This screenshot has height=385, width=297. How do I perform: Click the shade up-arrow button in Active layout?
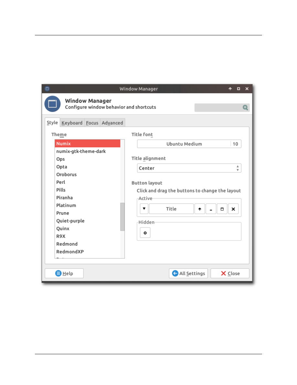click(200, 209)
